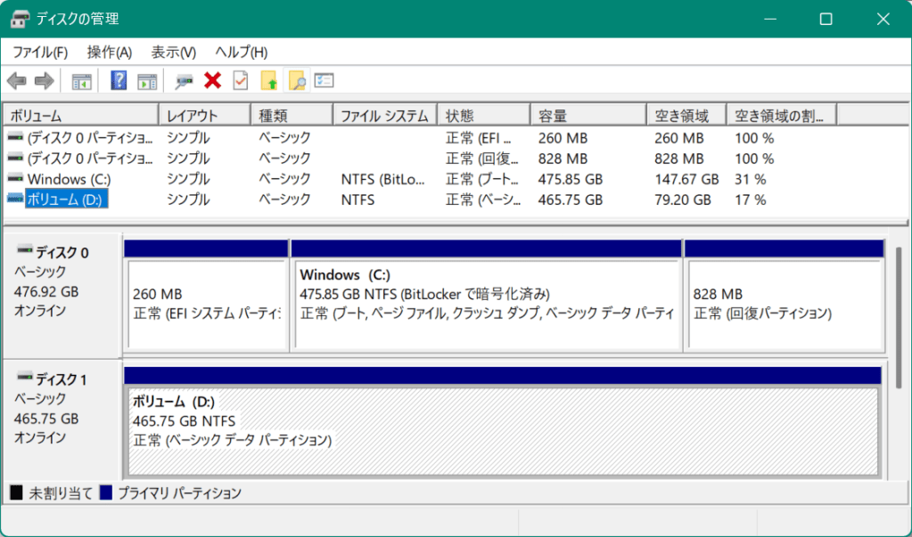
Task: Toggle the action pane toolbar icon
Action: tap(147, 81)
